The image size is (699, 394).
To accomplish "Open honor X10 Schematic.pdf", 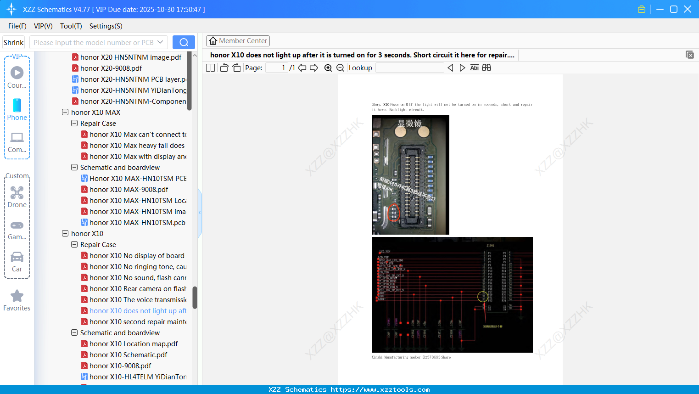I will (x=129, y=355).
